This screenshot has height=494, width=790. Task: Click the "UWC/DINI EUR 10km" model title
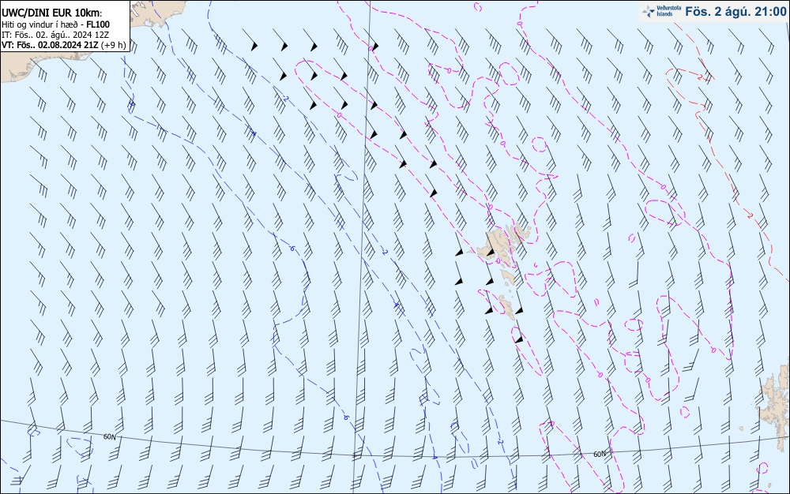tap(52, 13)
